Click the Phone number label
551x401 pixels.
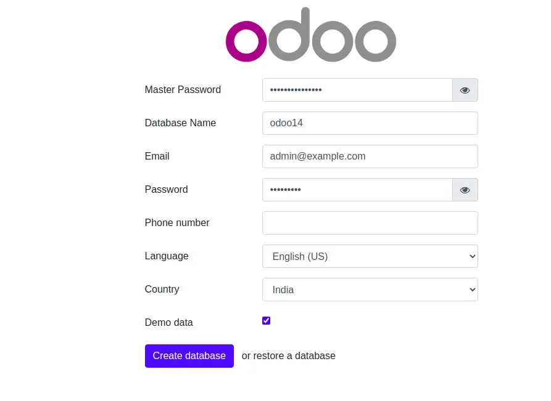click(x=177, y=223)
